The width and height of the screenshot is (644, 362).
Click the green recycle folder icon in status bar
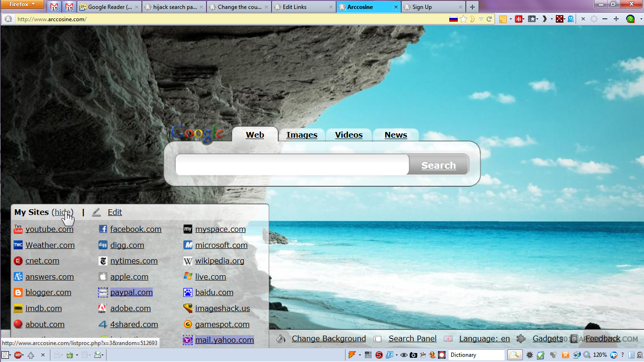coord(69,355)
